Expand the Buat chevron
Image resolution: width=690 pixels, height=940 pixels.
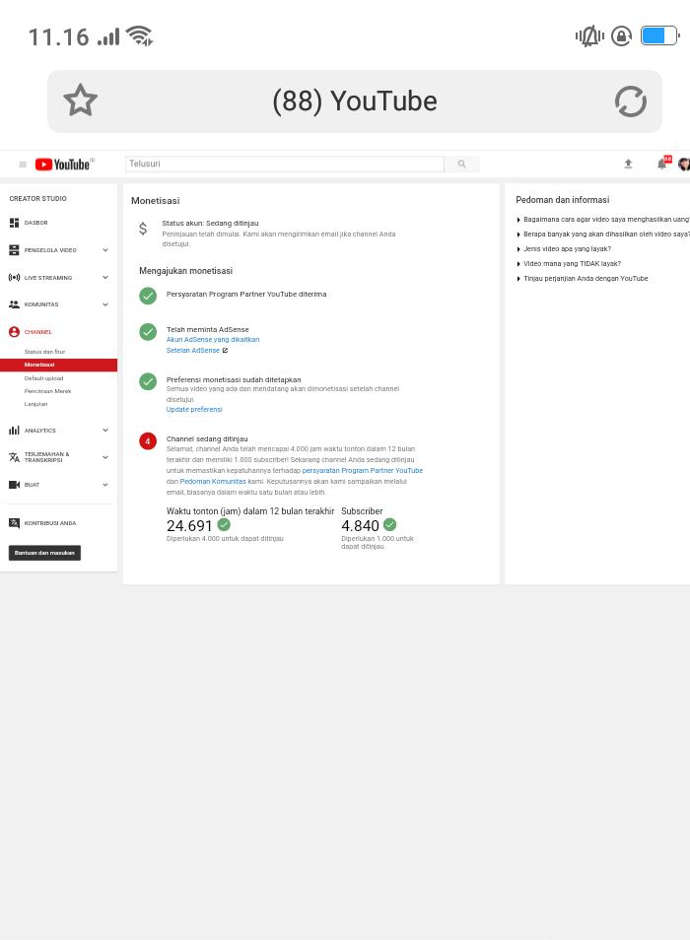point(105,485)
